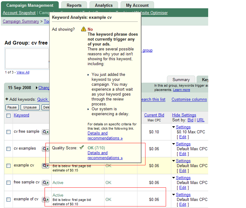
Task: Sort keywords by Bid
Action: pos(190,120)
